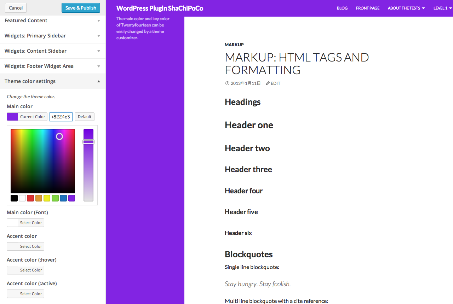Pick the green palette swatch

(x=55, y=198)
